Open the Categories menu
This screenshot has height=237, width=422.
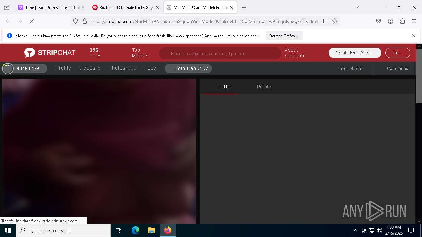[x=397, y=68]
